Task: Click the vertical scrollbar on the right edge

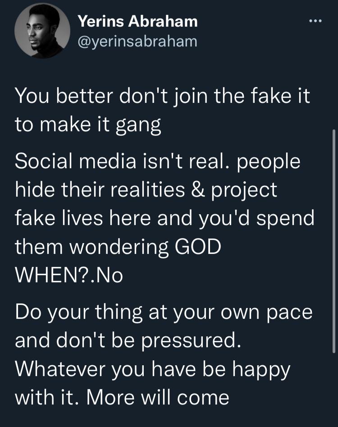Action: pyautogui.click(x=333, y=239)
